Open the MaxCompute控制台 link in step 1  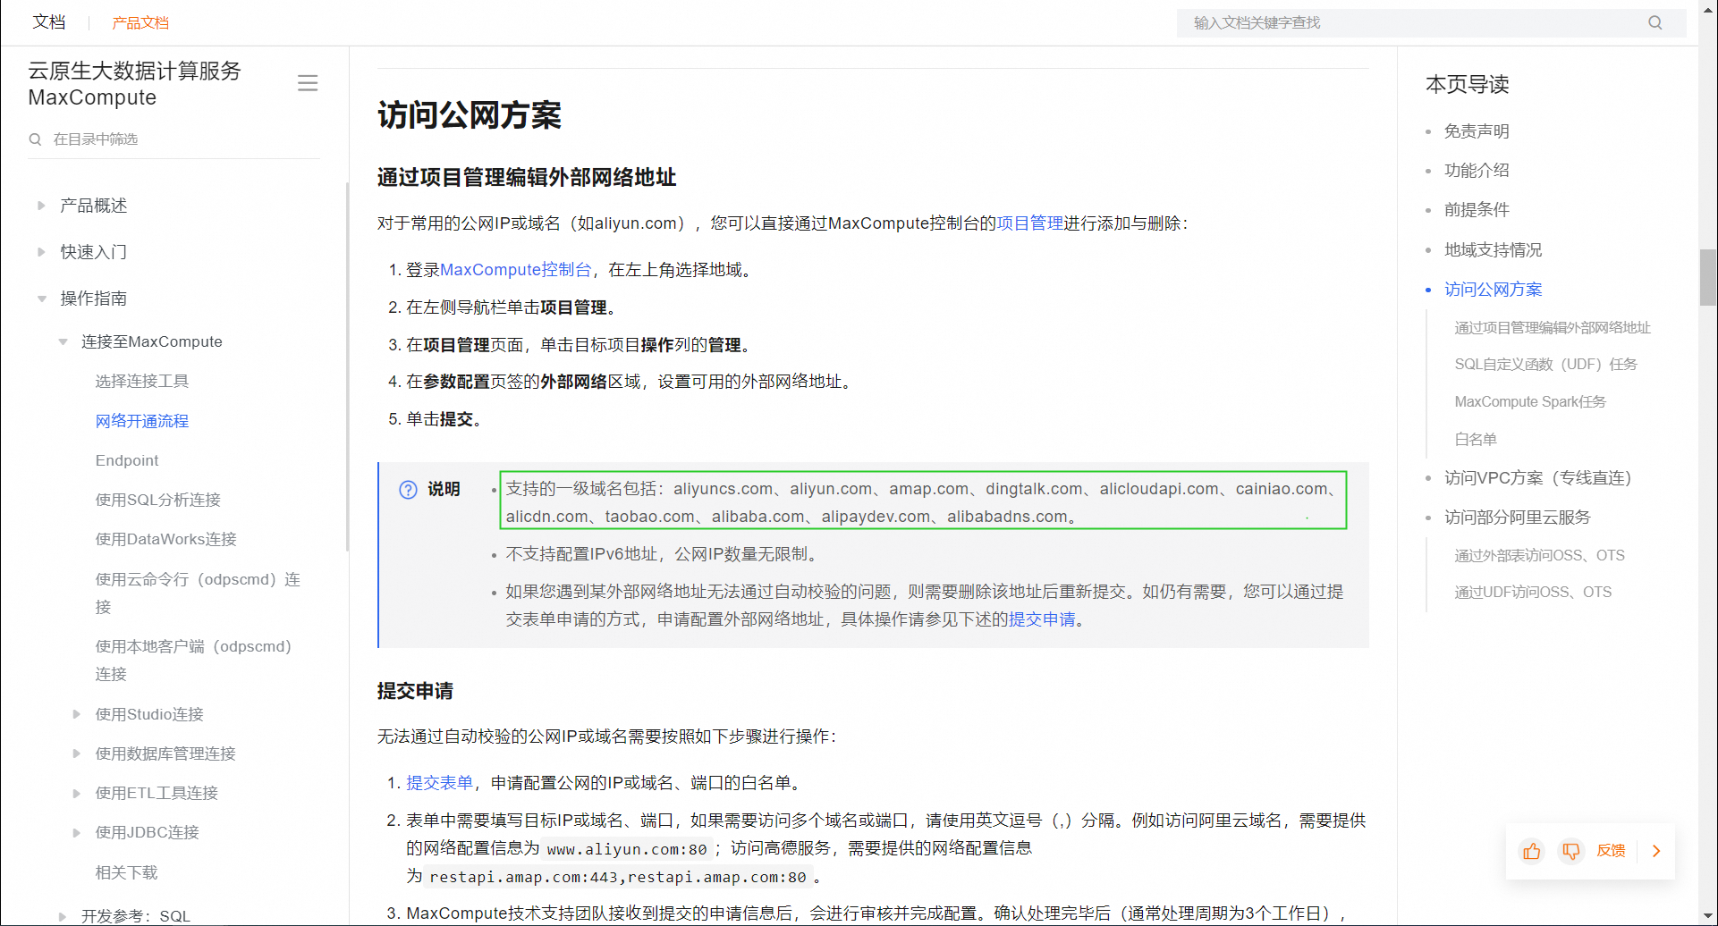click(515, 270)
